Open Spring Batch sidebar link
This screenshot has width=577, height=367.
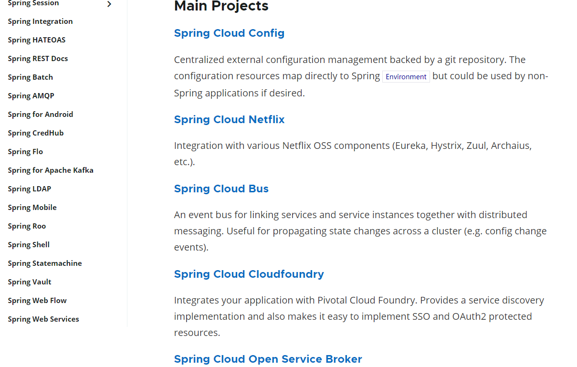coord(31,77)
